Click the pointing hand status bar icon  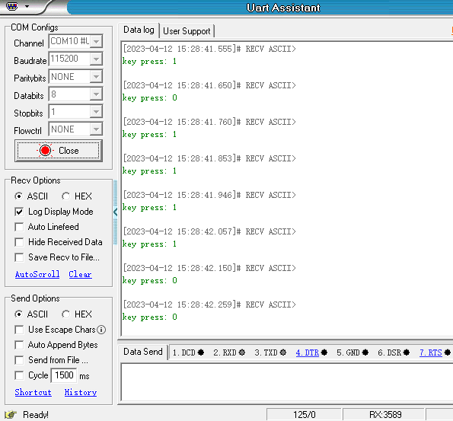coord(11,414)
